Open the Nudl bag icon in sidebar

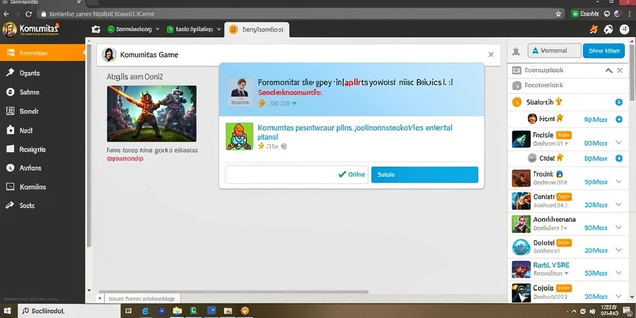click(x=11, y=130)
